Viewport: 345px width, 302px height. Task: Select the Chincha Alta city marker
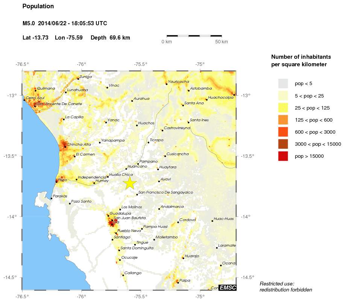[65, 146]
